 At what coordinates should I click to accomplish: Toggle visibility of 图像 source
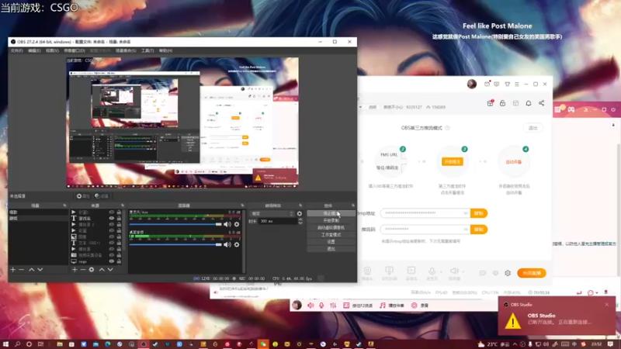112,237
